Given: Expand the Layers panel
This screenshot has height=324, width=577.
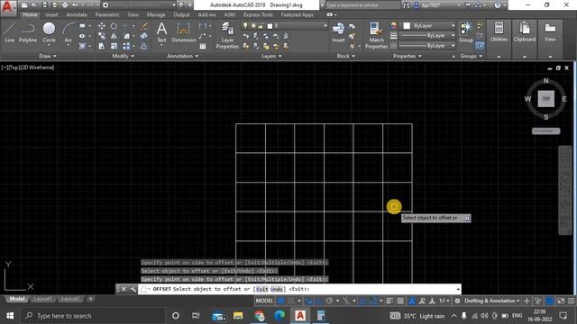Looking at the screenshot, I should point(271,56).
